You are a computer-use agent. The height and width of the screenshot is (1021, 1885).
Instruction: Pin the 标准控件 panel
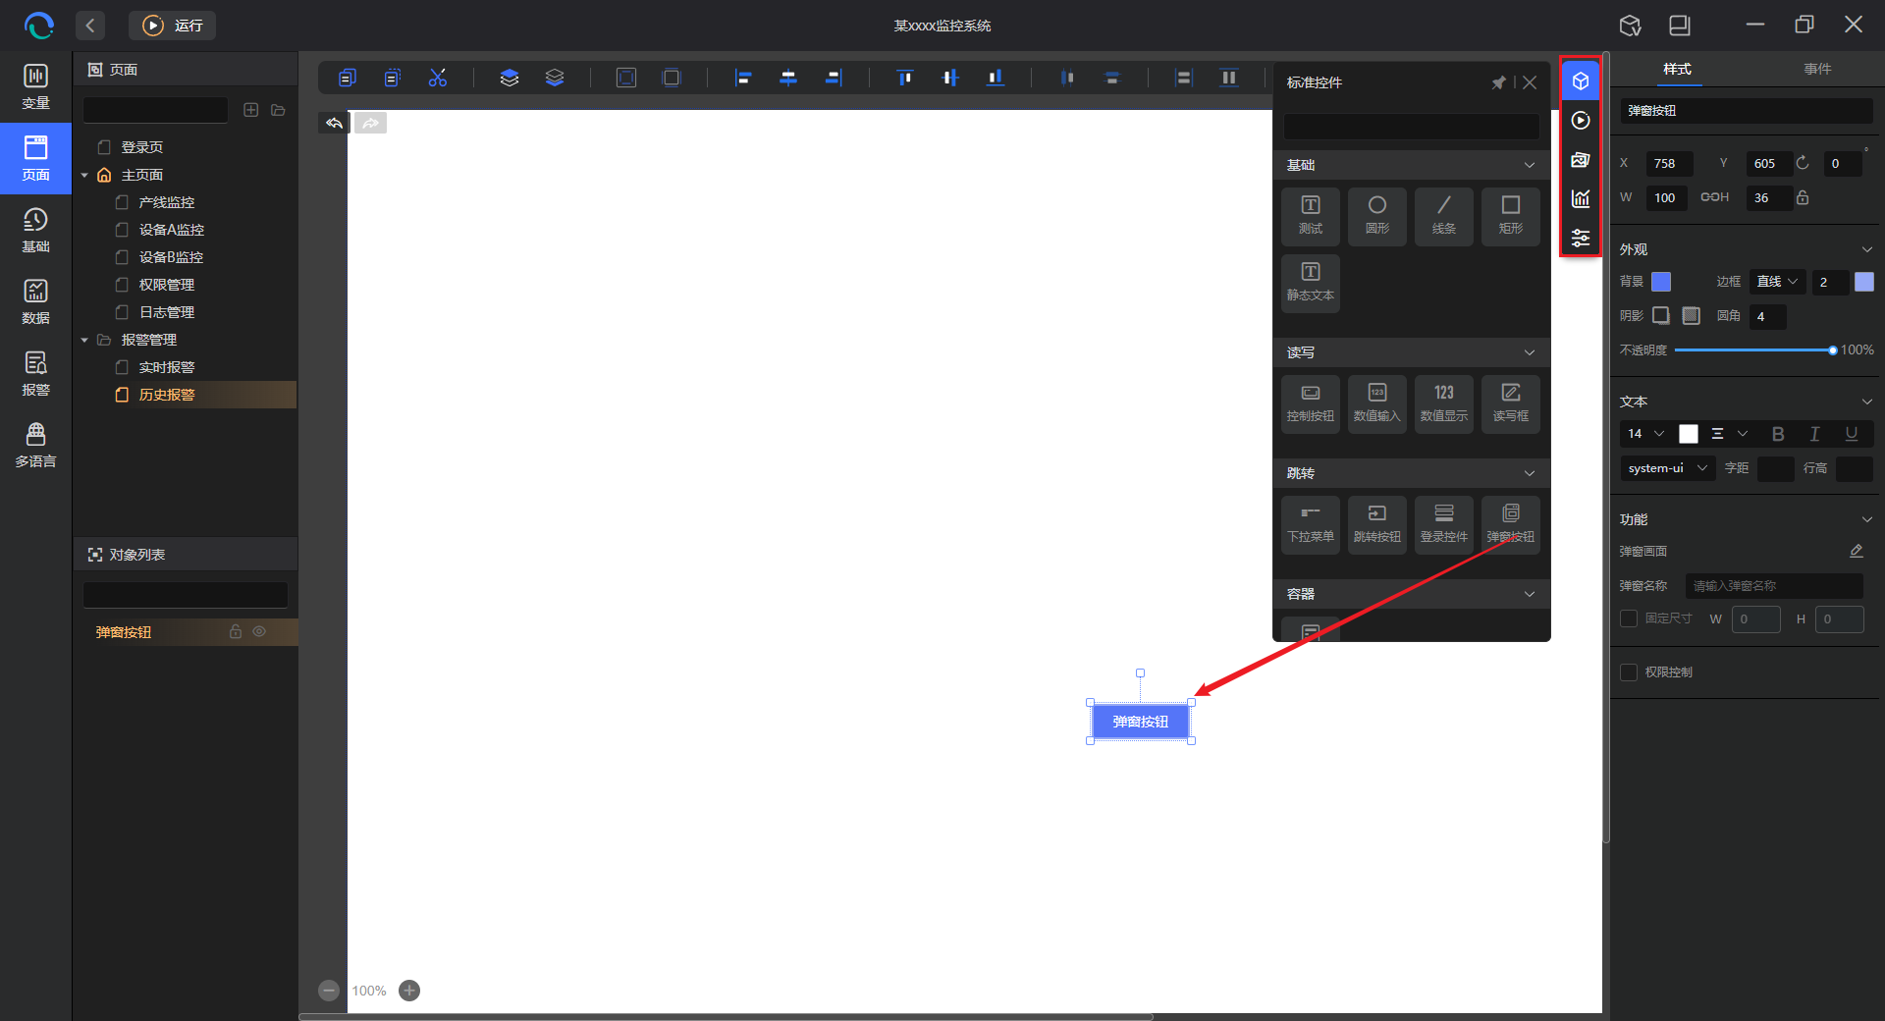point(1498,82)
